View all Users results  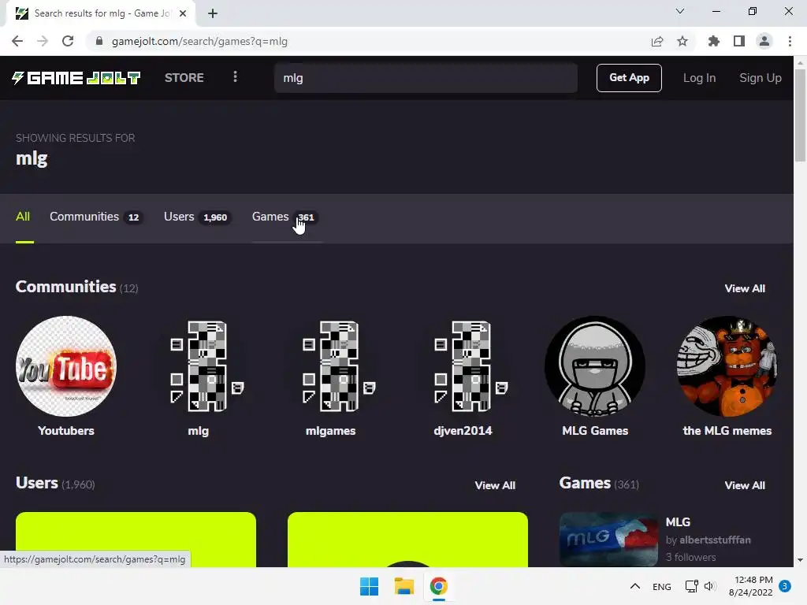click(x=495, y=485)
